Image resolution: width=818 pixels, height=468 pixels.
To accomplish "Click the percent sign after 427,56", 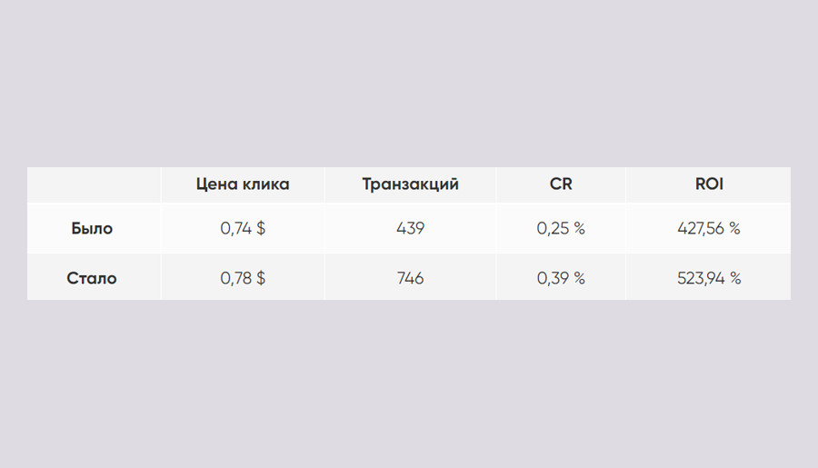I will pos(735,228).
